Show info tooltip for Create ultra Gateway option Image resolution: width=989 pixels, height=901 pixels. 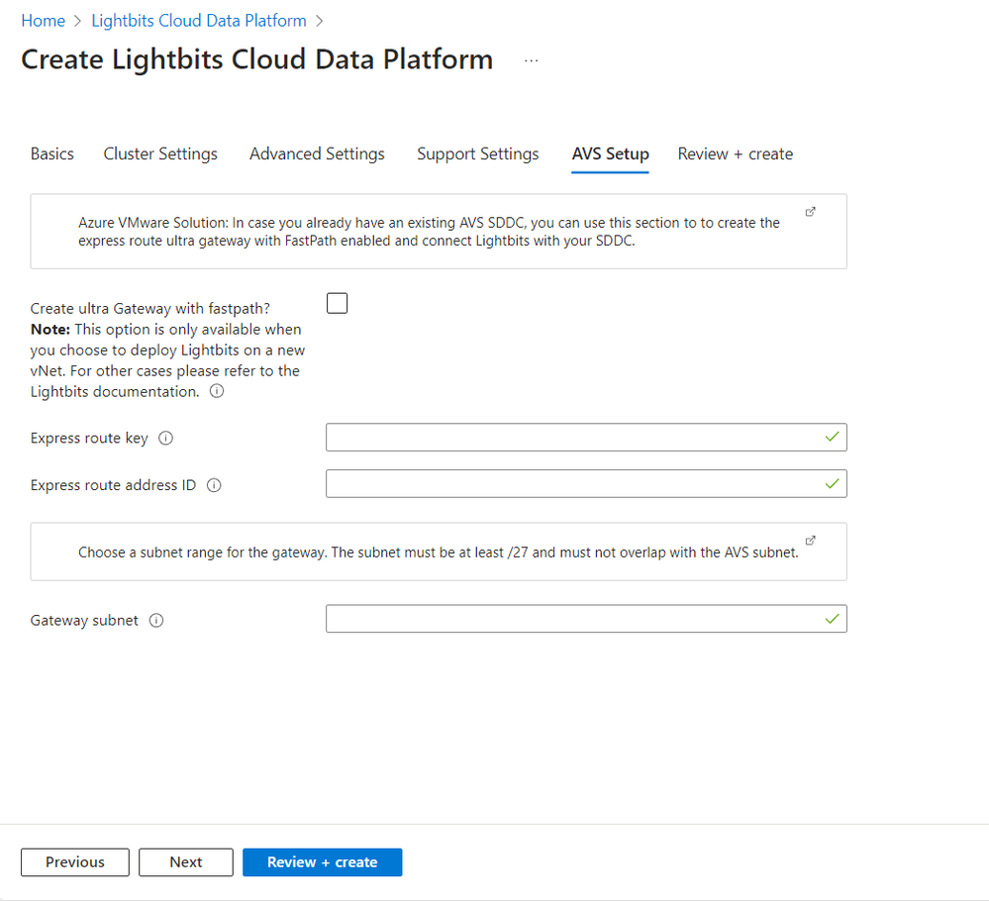[x=217, y=391]
